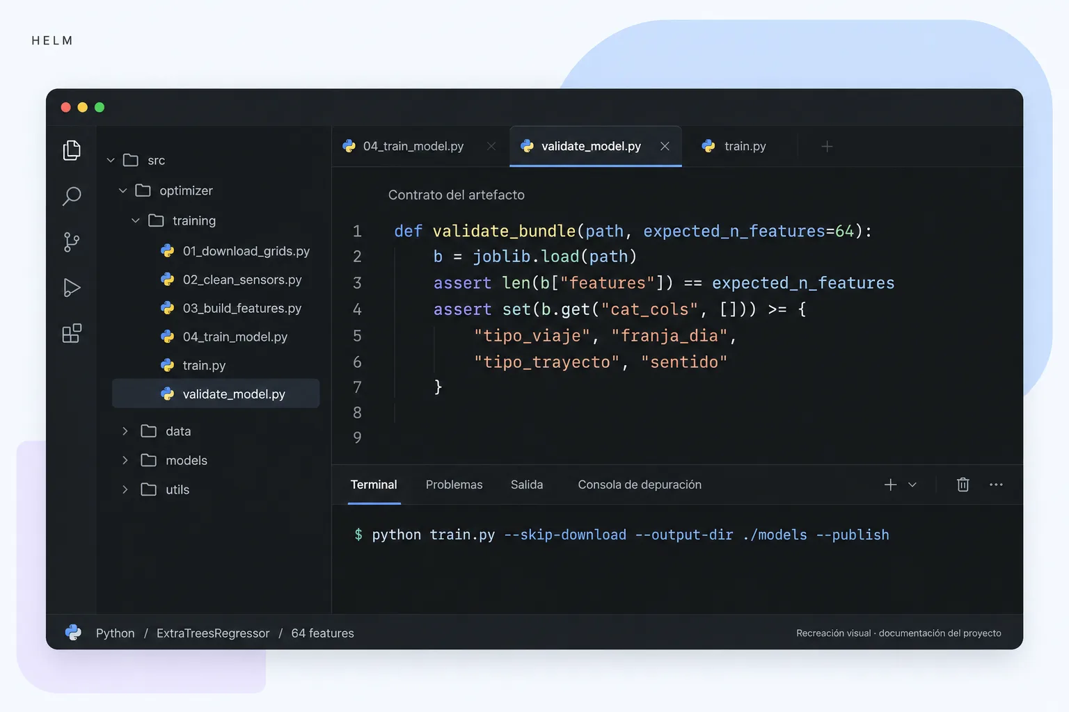Open the Problemas panel tab
Viewport: 1069px width, 712px height.
pyautogui.click(x=454, y=485)
